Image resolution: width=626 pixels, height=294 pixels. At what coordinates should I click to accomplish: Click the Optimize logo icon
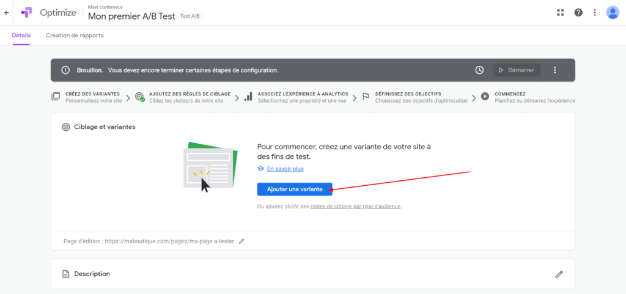coord(26,13)
